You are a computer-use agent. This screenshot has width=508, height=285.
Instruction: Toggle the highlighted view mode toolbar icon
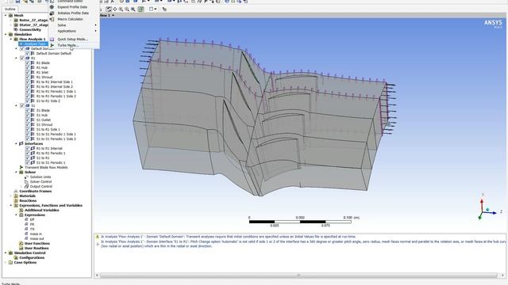(140, 9)
